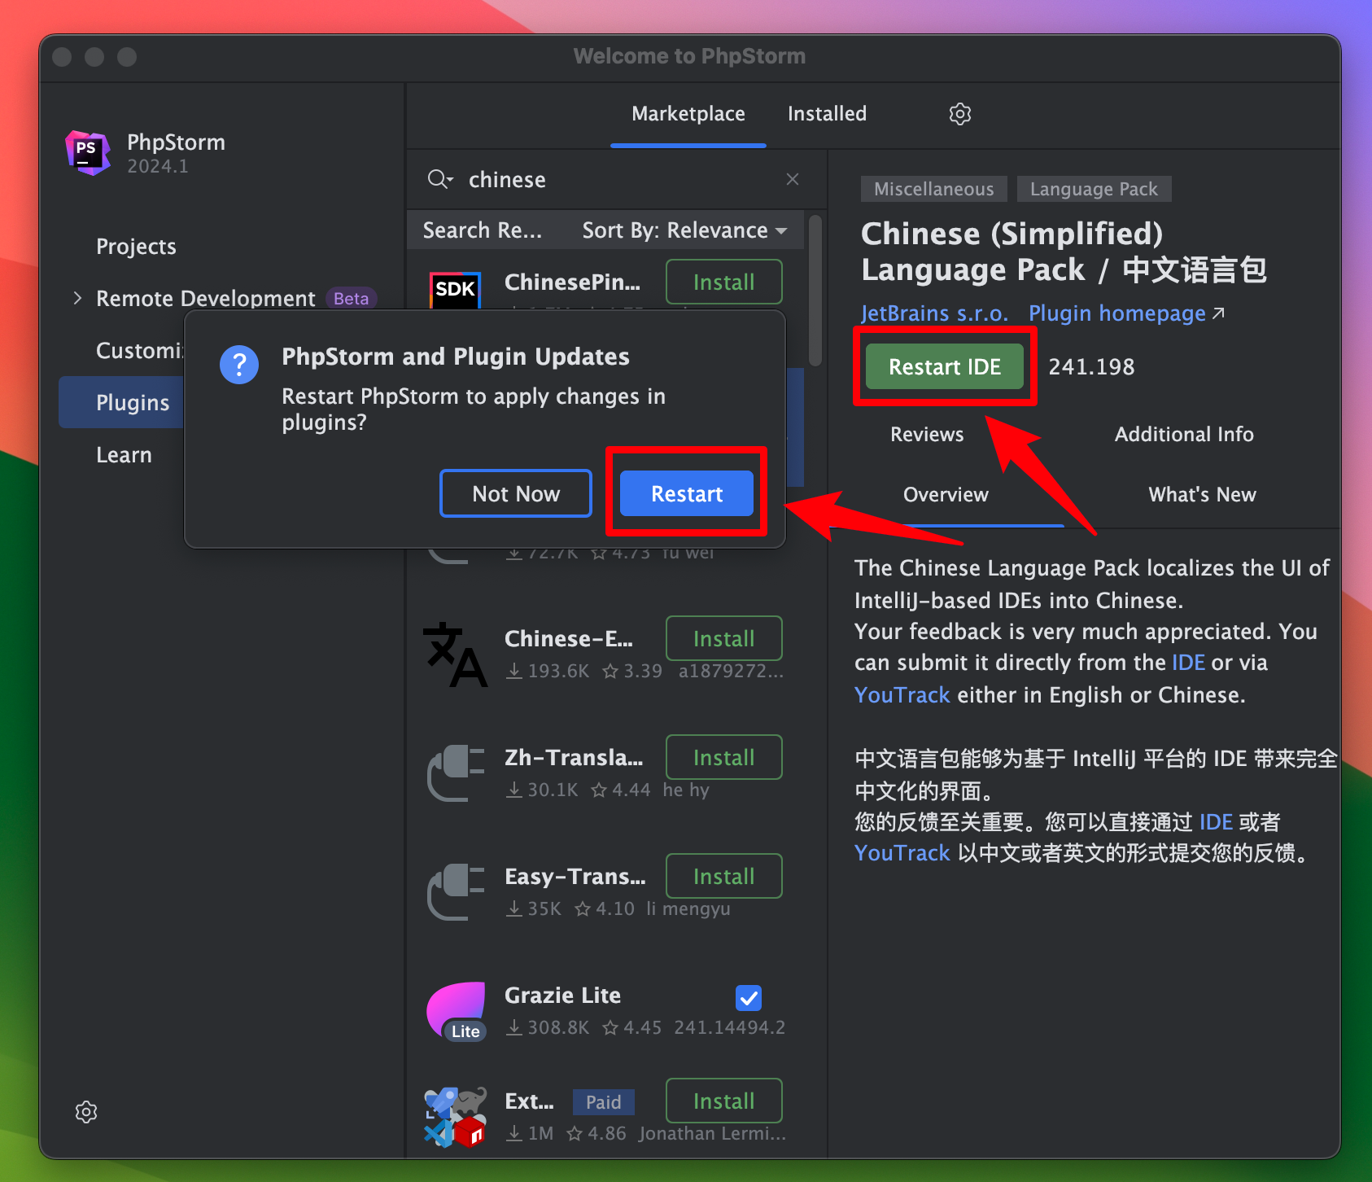Click the YouTrack link in English description
Screen dimensions: 1372x1182
(902, 695)
